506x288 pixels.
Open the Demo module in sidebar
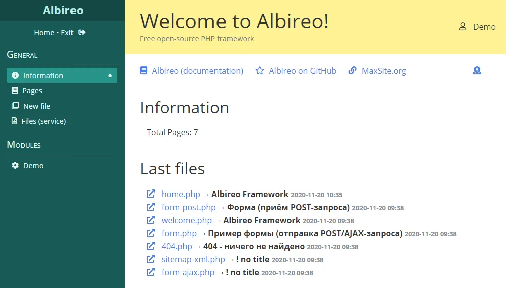[x=33, y=166]
